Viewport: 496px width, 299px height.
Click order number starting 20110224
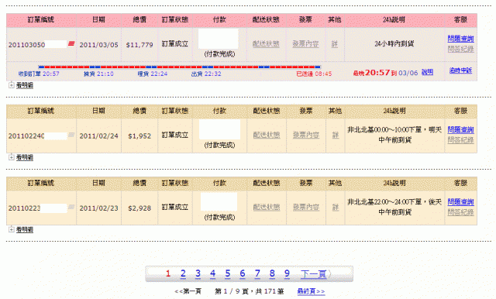26,136
